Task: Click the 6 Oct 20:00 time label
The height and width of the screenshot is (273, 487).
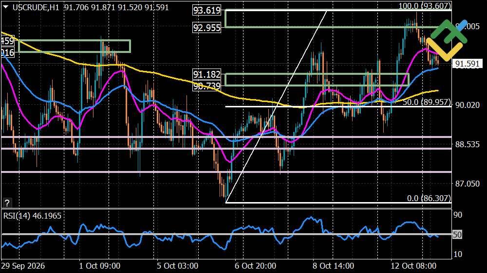Action: 255,266
